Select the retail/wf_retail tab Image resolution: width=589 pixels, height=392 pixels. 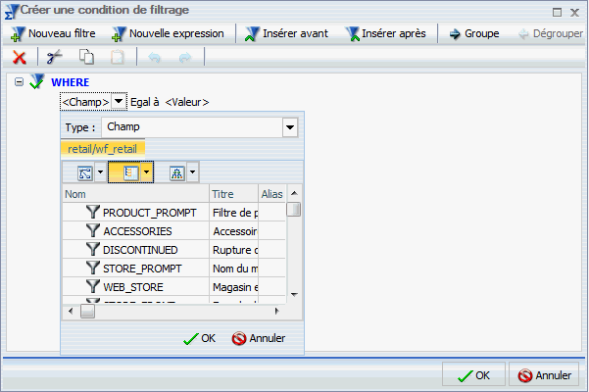103,149
